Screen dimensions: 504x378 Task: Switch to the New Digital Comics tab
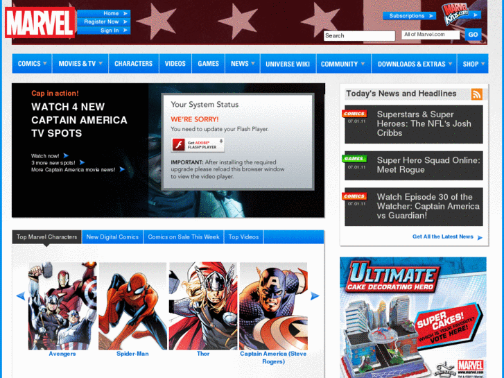tap(112, 237)
